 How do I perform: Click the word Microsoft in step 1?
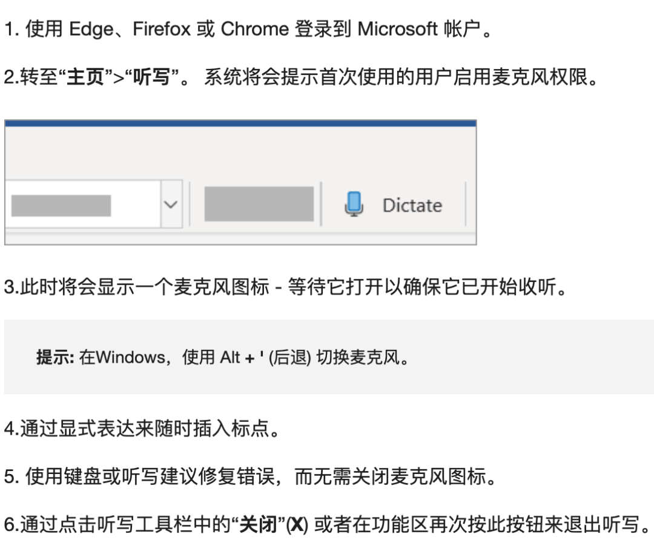(x=397, y=29)
